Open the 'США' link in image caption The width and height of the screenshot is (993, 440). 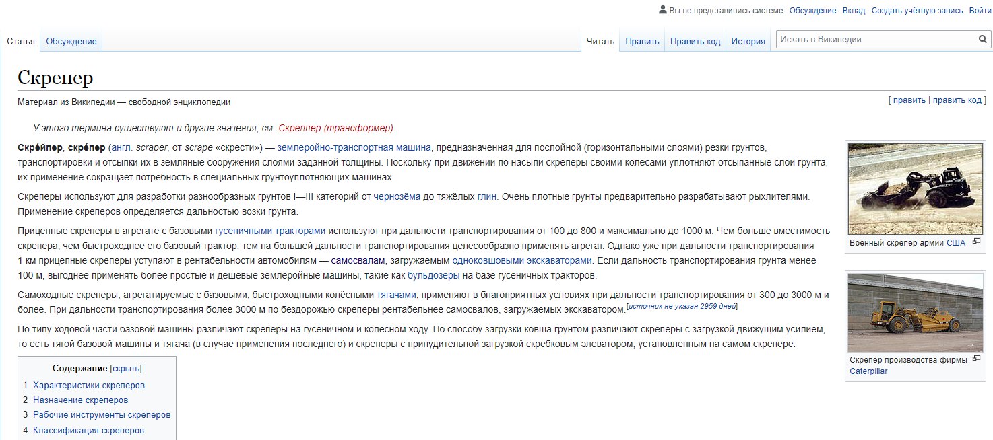pyautogui.click(x=956, y=242)
